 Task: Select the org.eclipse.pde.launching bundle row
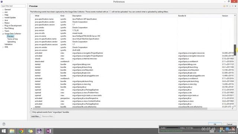(132, 82)
